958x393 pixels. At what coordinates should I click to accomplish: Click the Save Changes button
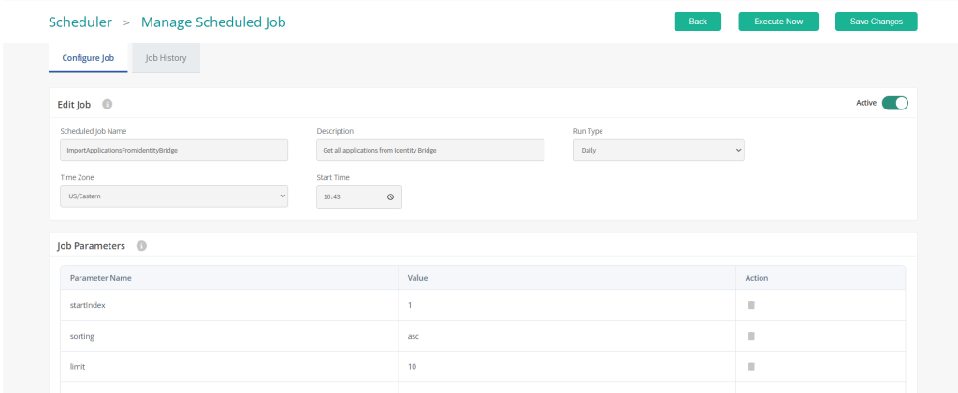click(876, 22)
